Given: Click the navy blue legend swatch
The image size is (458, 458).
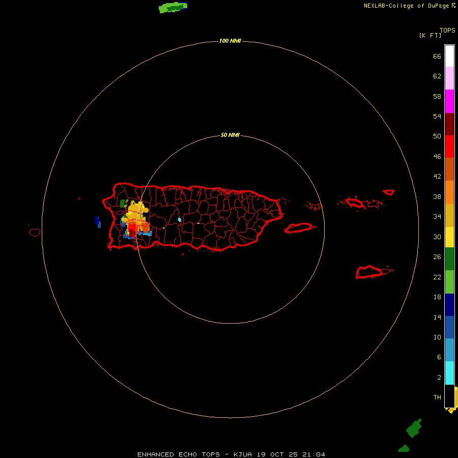Looking at the screenshot, I should [449, 305].
